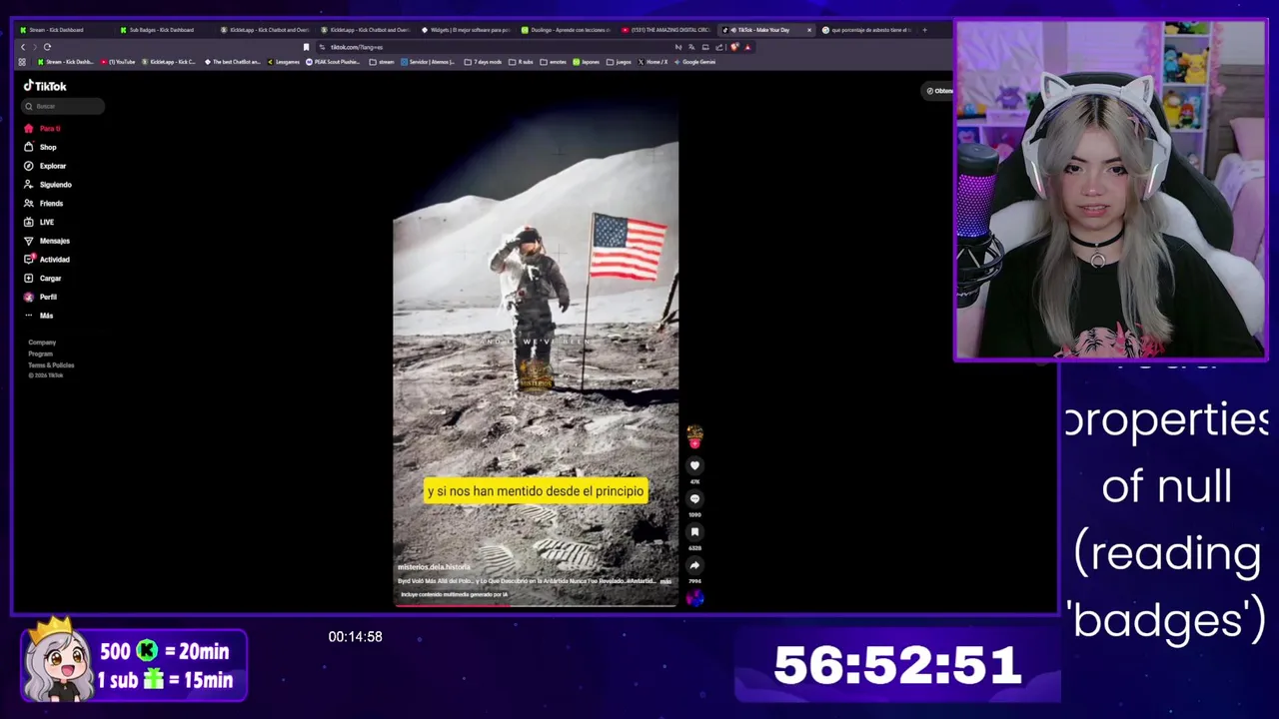The width and height of the screenshot is (1279, 719).
Task: Open the Explorar compass icon
Action: (29, 166)
